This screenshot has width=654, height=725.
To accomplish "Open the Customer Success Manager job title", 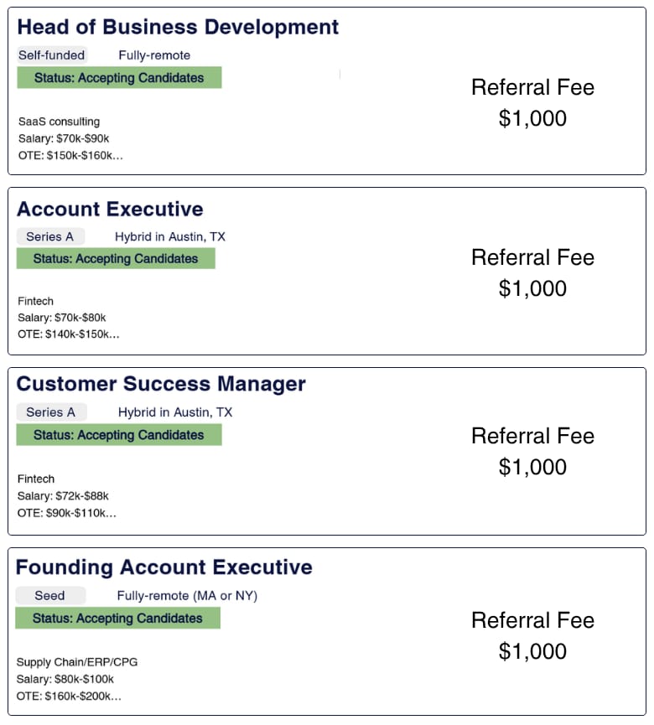I will (161, 384).
